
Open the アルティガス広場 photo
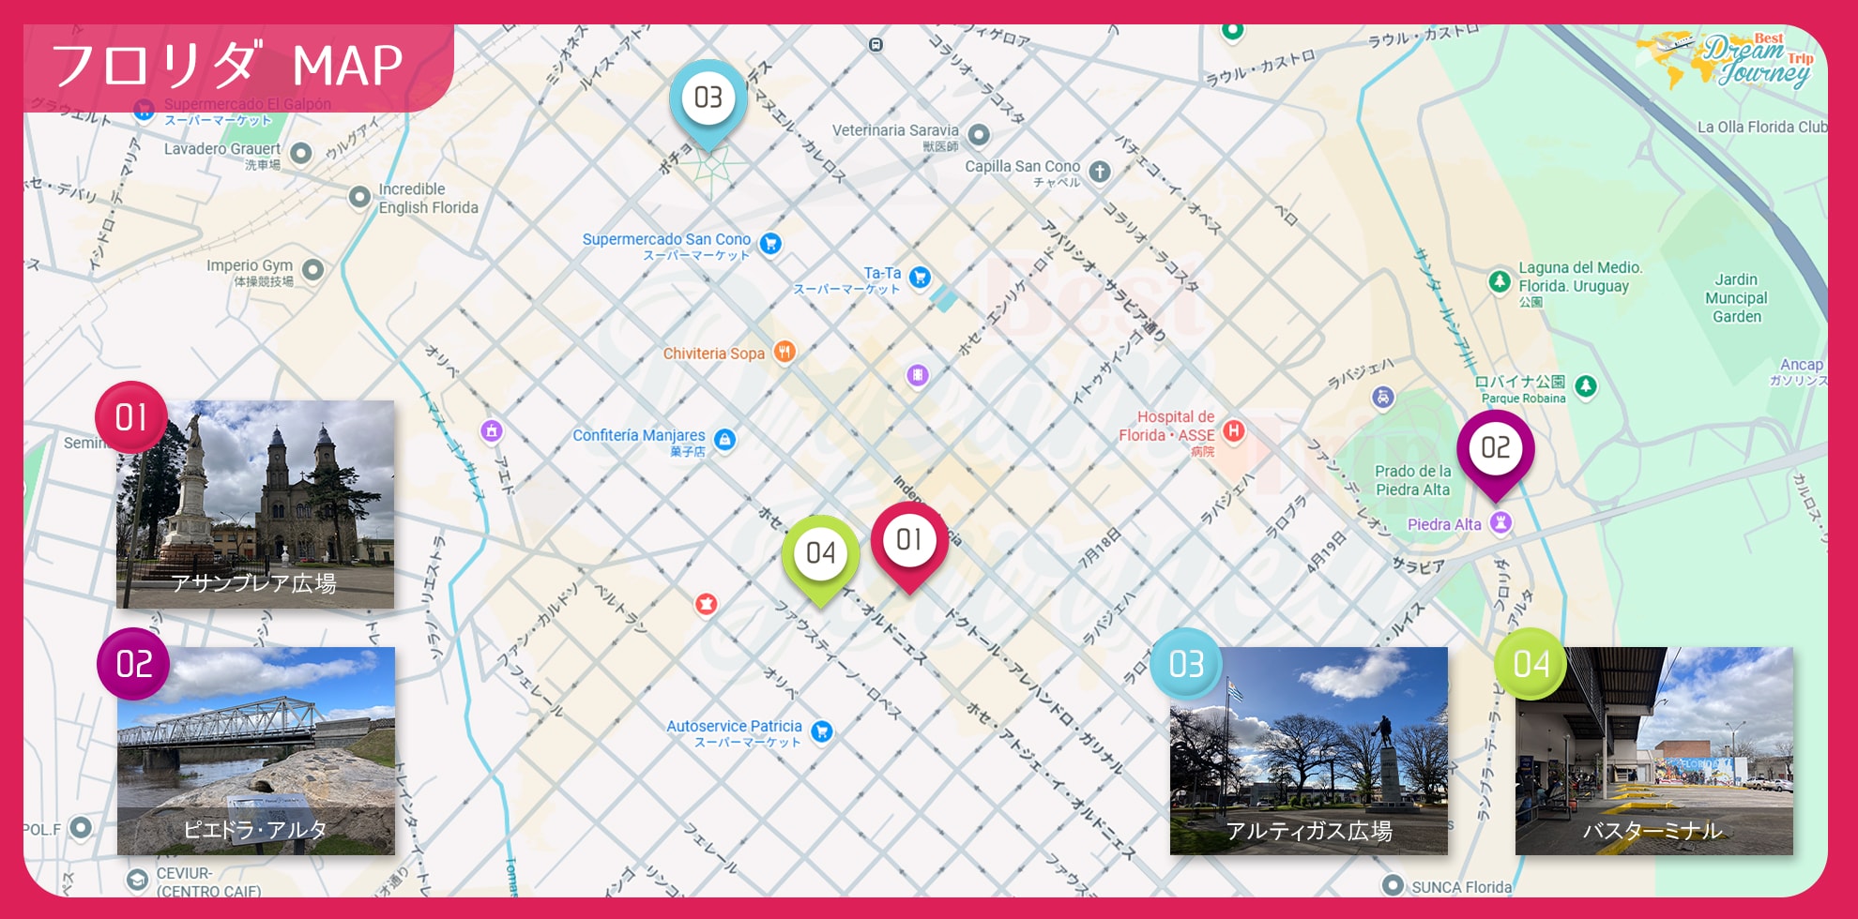click(x=1309, y=751)
